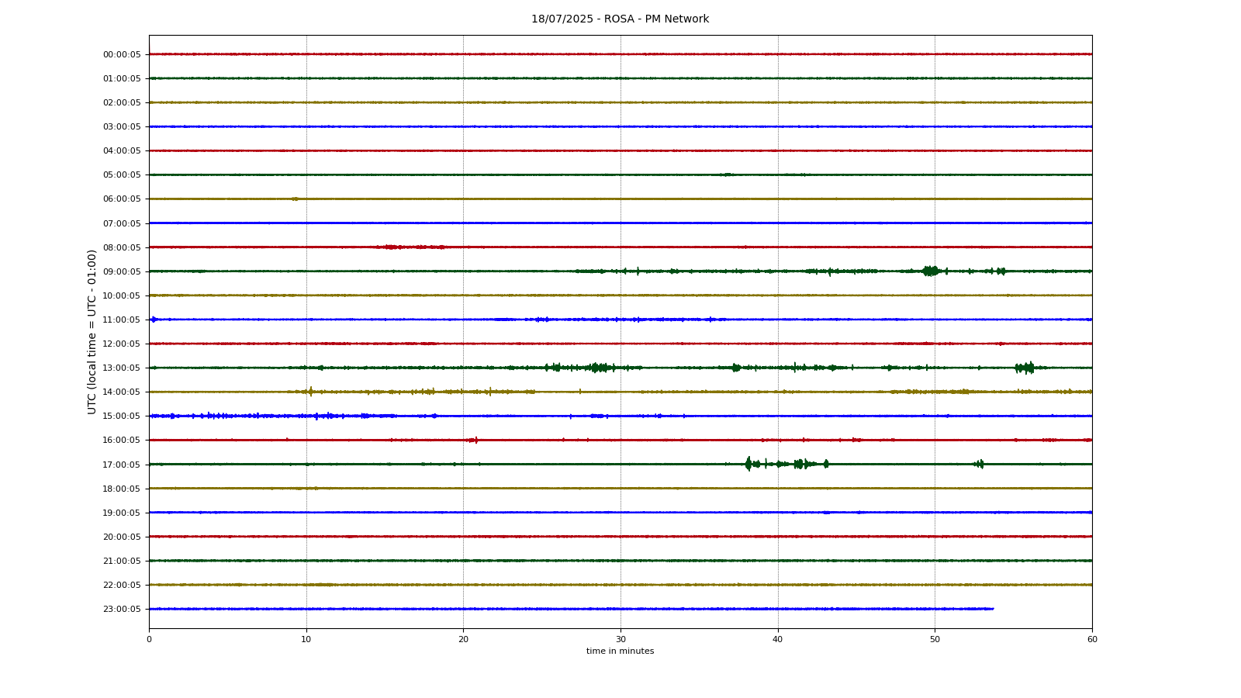Click the 09:00:05 time label
Viewport: 1241px width, 698px height.
pyautogui.click(x=122, y=271)
